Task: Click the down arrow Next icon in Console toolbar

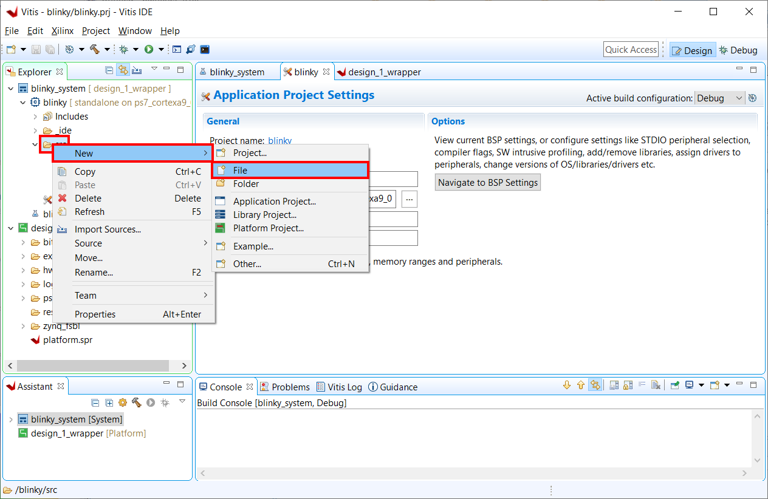Action: [x=567, y=385]
